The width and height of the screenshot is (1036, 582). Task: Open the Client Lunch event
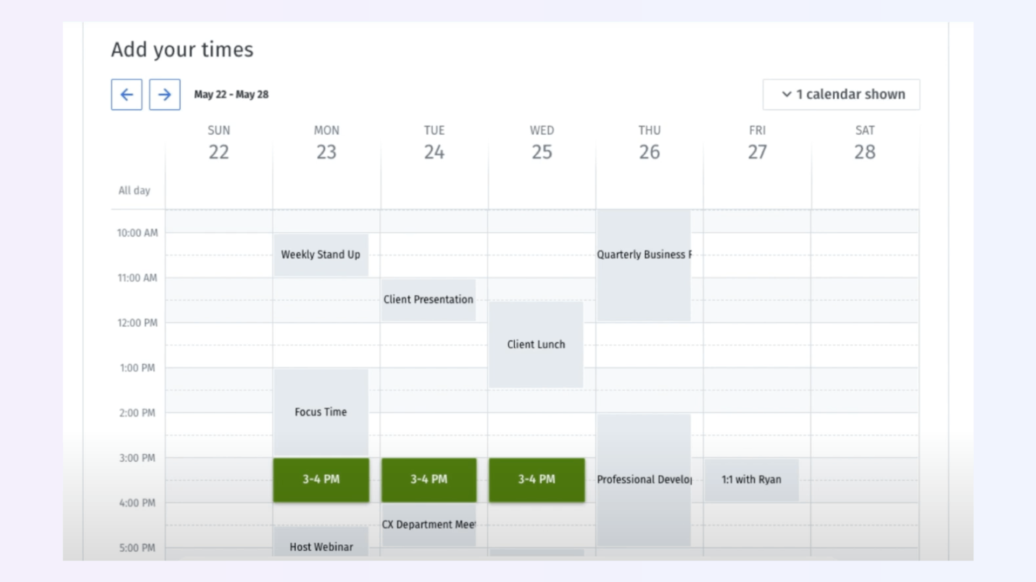(536, 344)
